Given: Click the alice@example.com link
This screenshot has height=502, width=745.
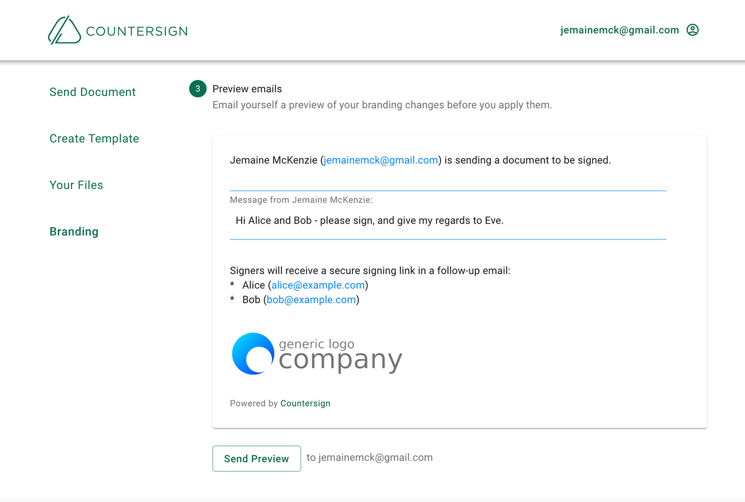Looking at the screenshot, I should pos(318,285).
